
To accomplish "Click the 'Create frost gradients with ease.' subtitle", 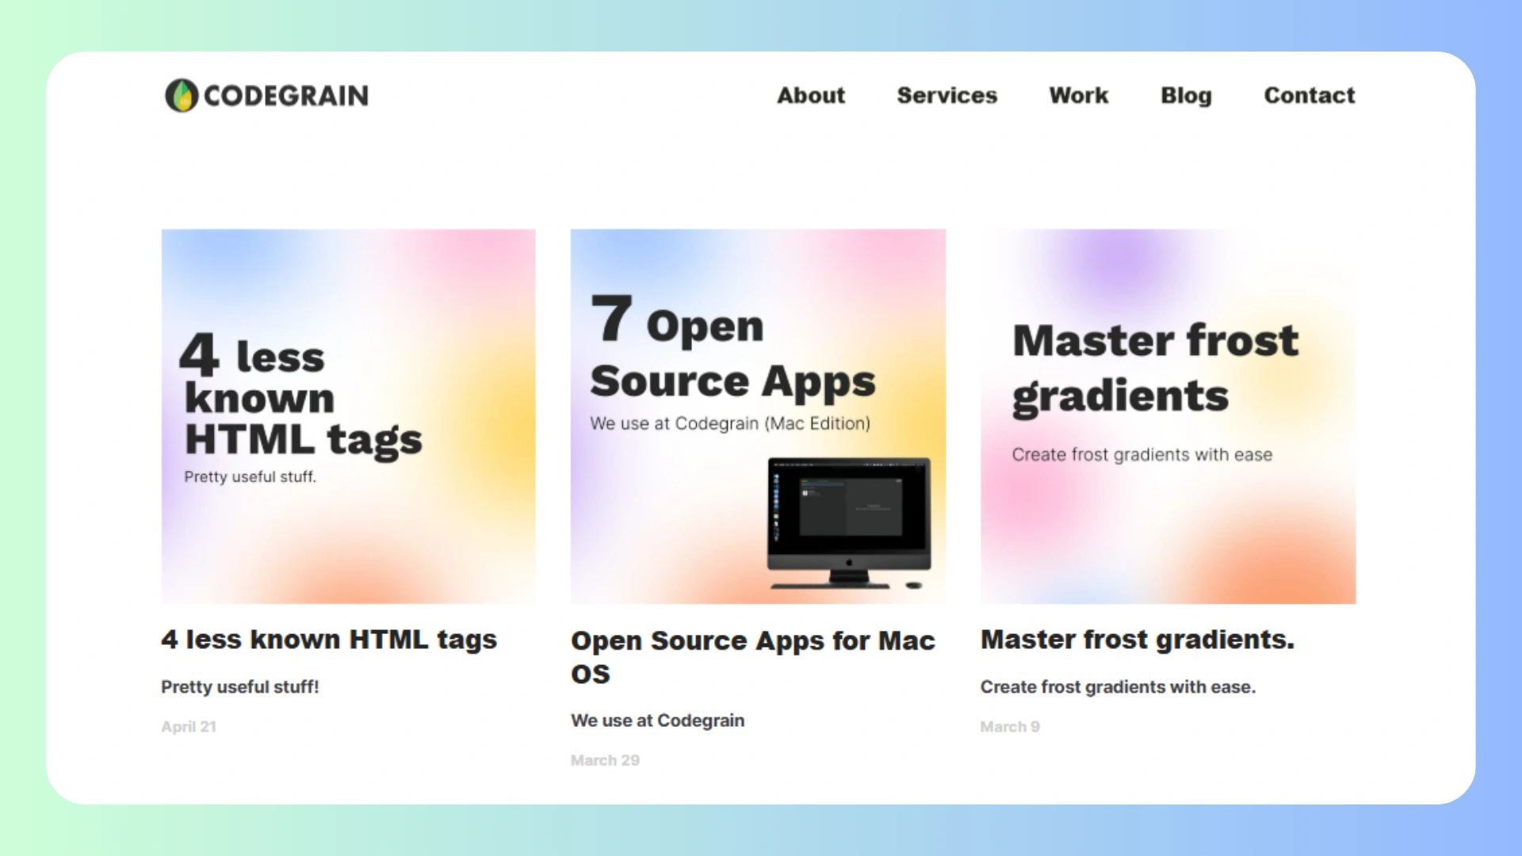I will pos(1118,686).
